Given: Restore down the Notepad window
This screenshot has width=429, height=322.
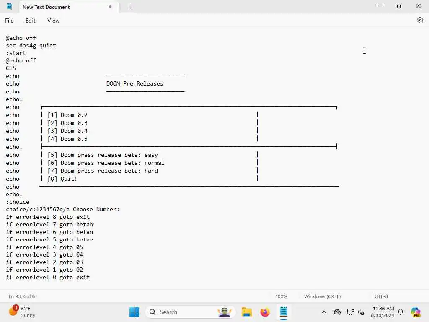Looking at the screenshot, I should (399, 6).
